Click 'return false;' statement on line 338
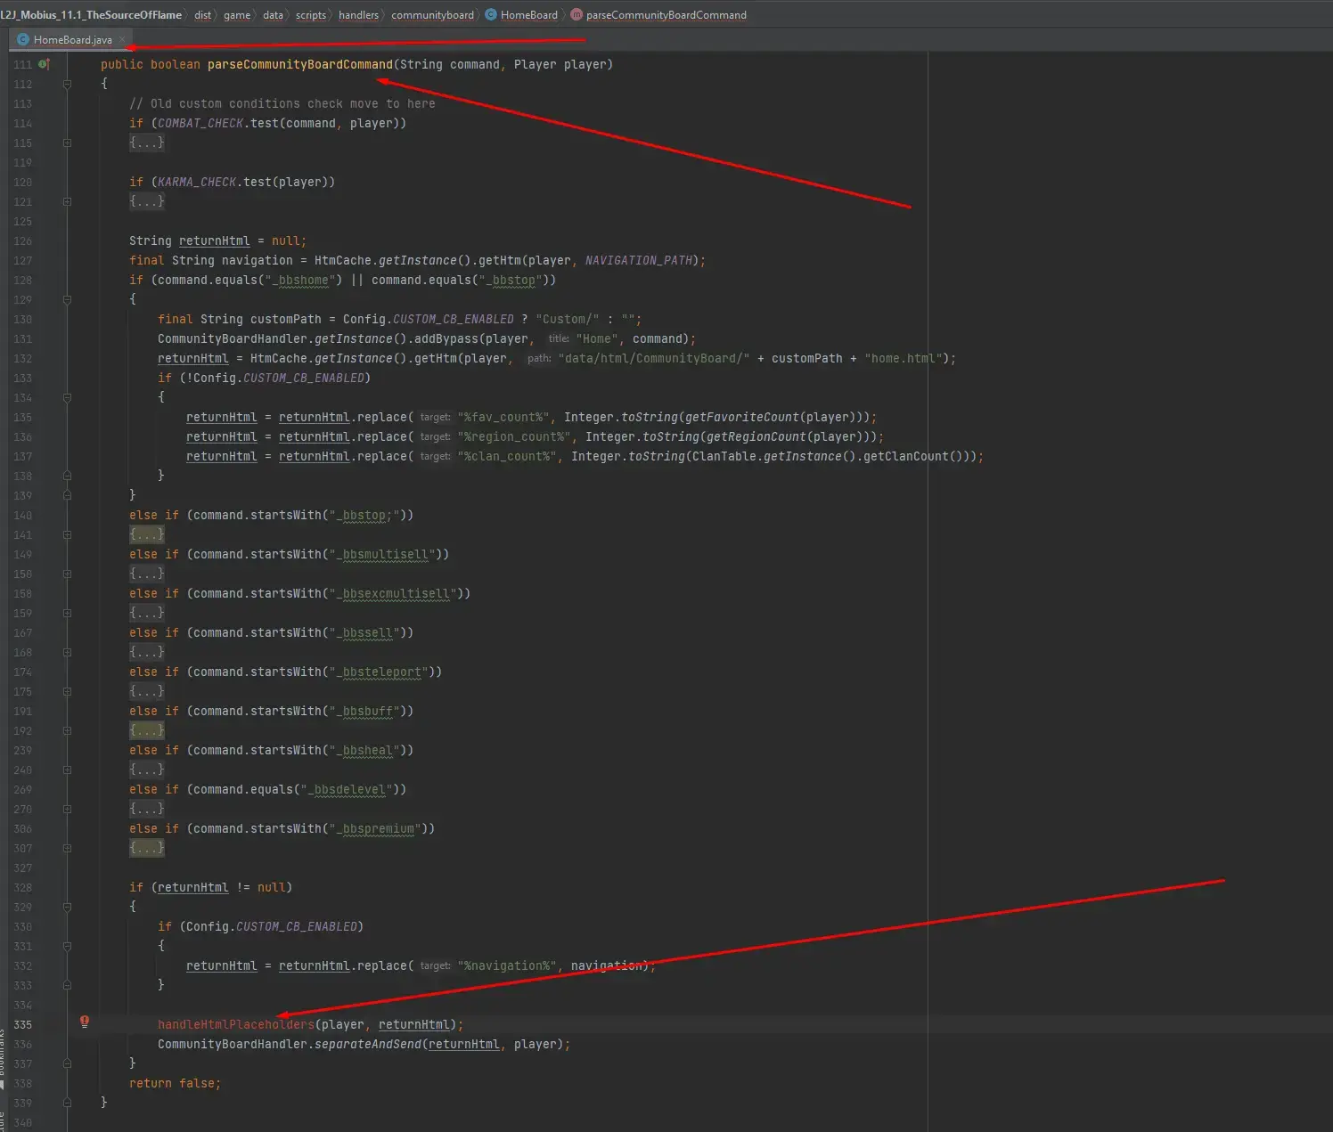This screenshot has width=1333, height=1132. coord(176,1083)
